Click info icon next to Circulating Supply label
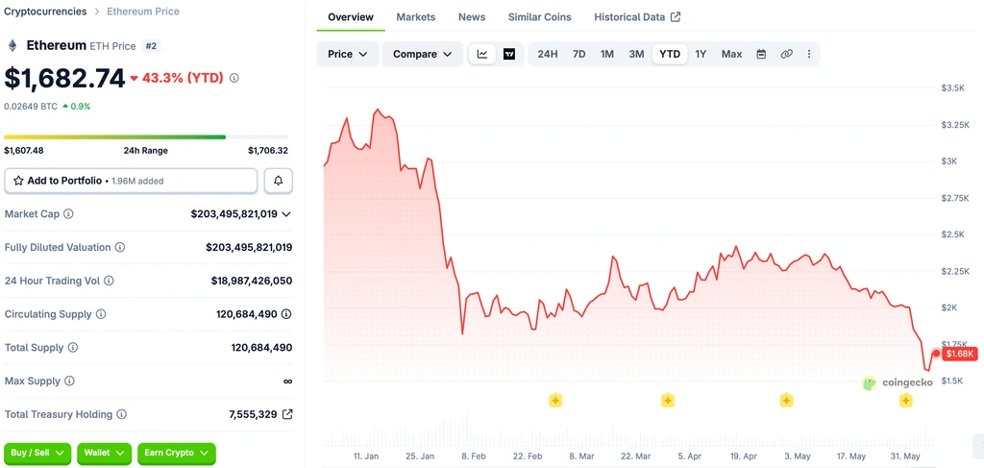 101,313
